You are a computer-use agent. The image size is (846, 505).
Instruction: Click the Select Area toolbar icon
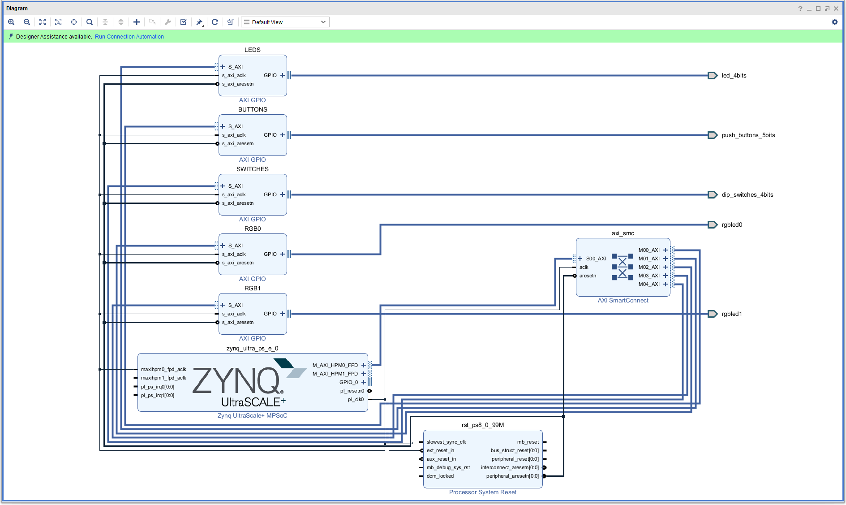point(58,22)
